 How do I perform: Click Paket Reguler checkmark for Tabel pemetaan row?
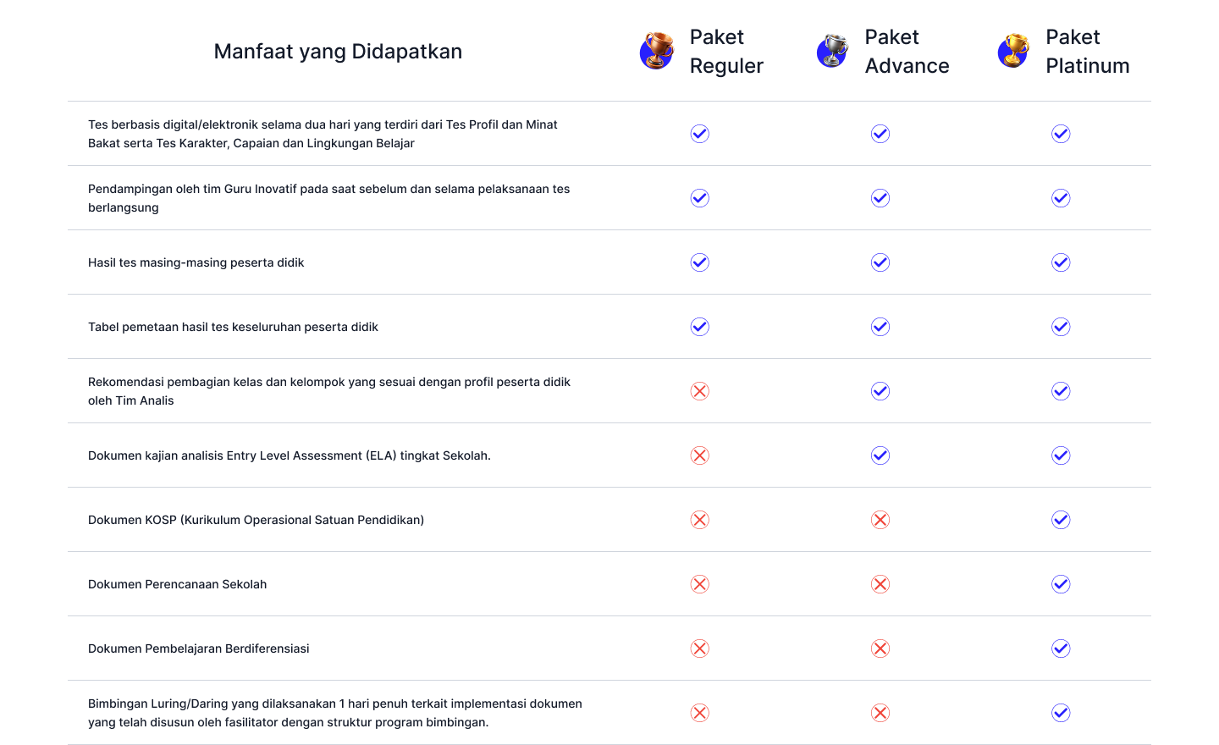[699, 327]
